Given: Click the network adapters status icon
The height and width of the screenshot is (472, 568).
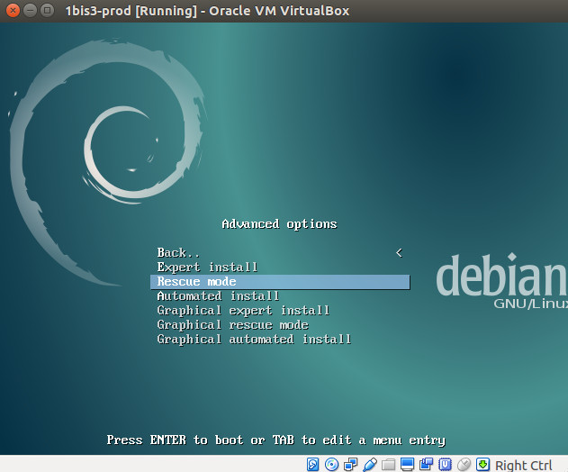Looking at the screenshot, I should tap(350, 465).
